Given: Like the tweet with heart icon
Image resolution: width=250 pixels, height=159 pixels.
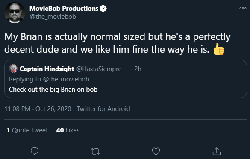Looking at the screenshot, I should click(156, 151).
